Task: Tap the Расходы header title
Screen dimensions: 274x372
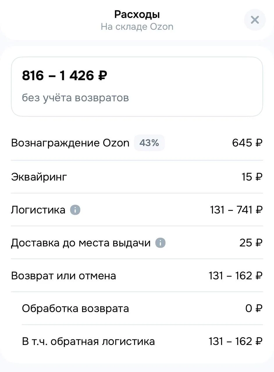Action: click(137, 14)
